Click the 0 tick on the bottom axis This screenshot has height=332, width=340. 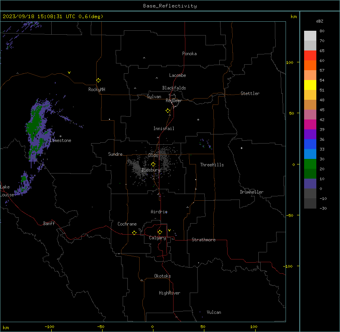pos(152,326)
